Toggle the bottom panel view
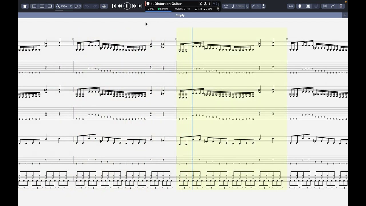The width and height of the screenshot is (366, 206). tap(42, 6)
